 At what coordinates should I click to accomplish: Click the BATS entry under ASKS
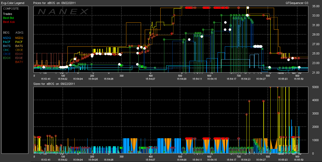coord(19,46)
